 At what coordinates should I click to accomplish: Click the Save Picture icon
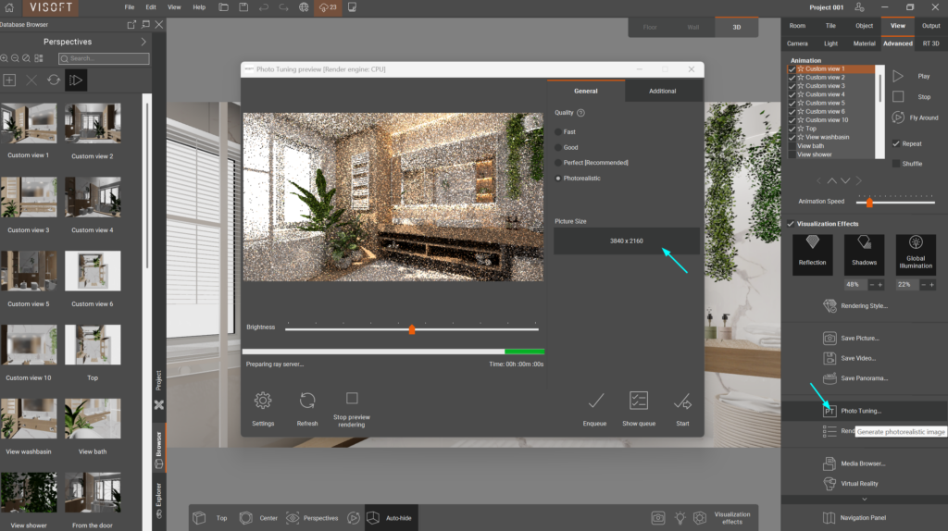(829, 339)
